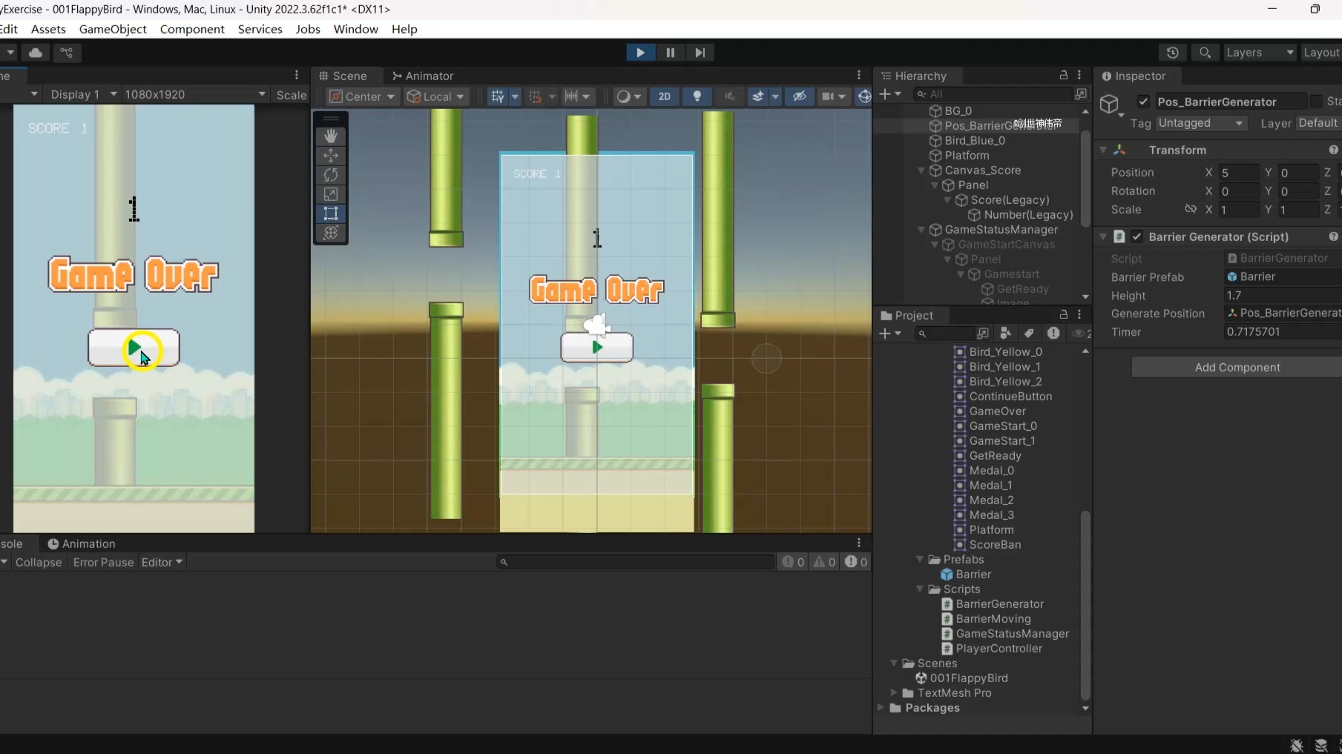
Task: Open the Layers dropdown
Action: tap(1260, 53)
